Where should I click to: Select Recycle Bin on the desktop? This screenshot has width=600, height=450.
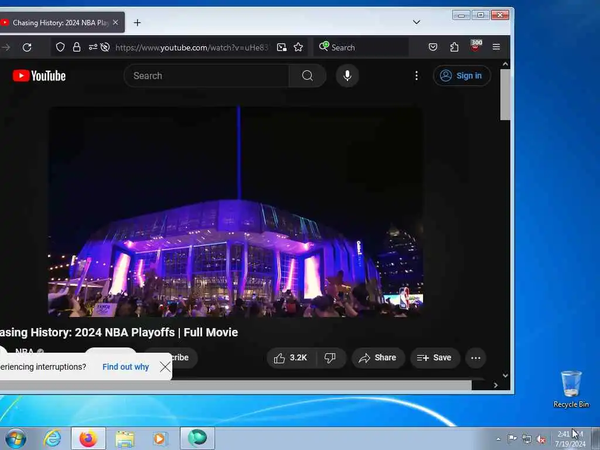(571, 389)
